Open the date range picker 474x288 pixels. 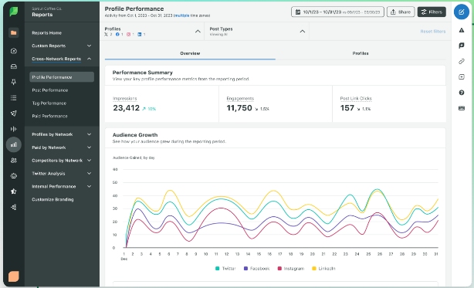tap(337, 12)
